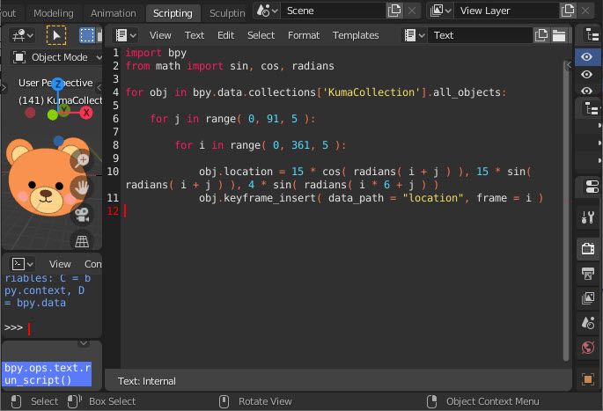Toggle visibility eye of the highlighted outliner row
Screen dimensions: 603x411
tap(587, 56)
